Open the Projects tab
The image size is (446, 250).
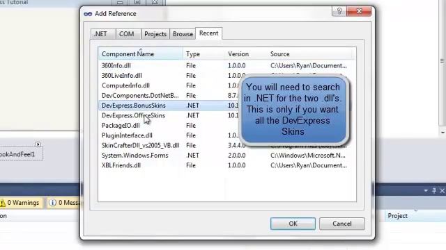coord(155,34)
